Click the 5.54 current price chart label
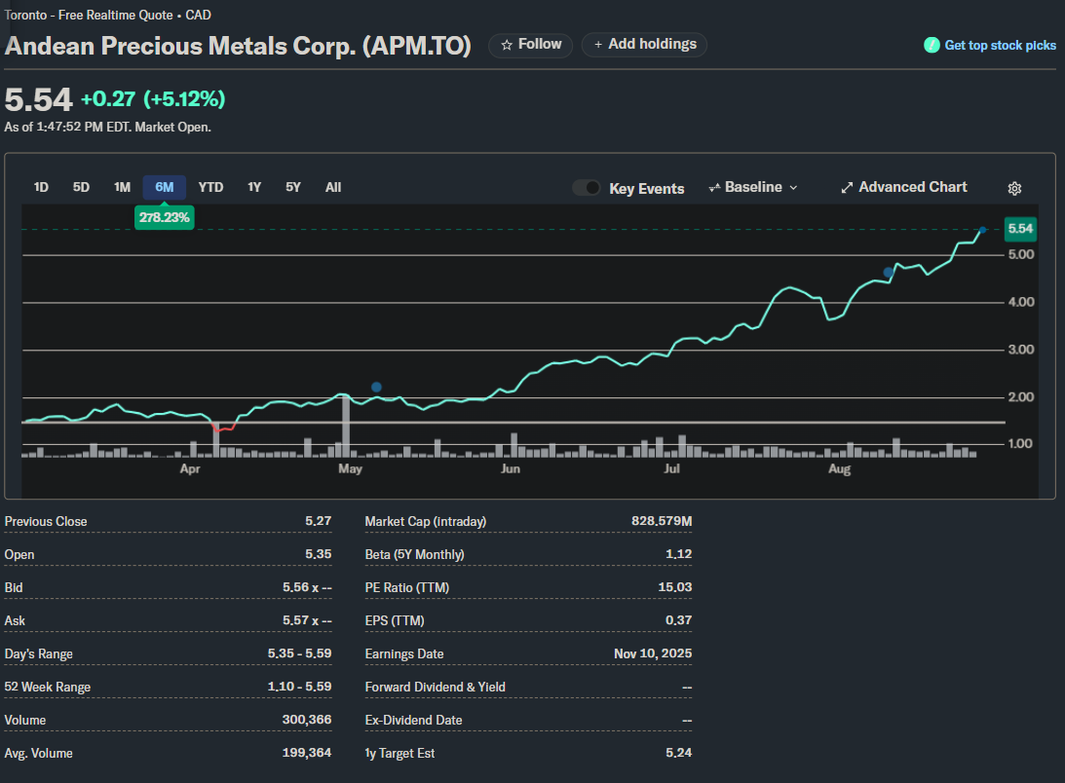The image size is (1065, 783). [x=1020, y=229]
